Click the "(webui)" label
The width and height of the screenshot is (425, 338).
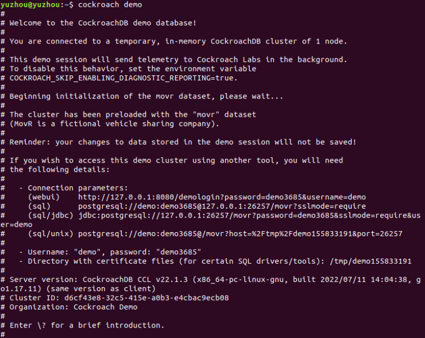pos(44,197)
